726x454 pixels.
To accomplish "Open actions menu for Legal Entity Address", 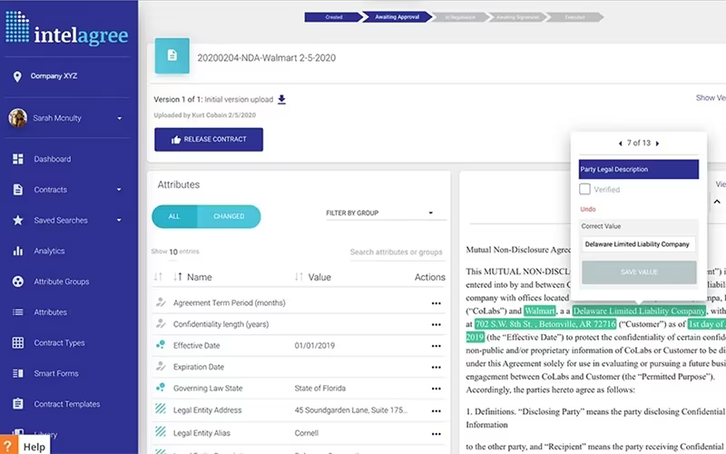I will point(436,411).
